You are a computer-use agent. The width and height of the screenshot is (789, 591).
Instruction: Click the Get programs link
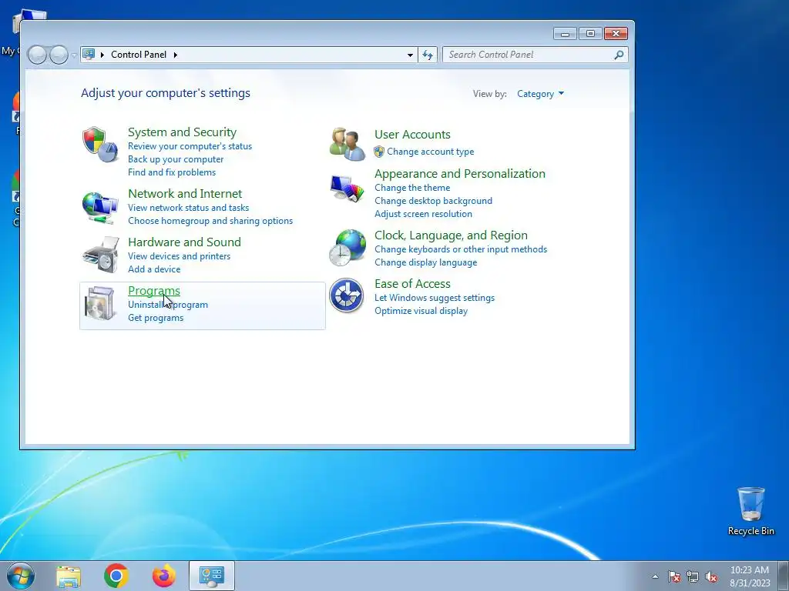click(x=156, y=318)
